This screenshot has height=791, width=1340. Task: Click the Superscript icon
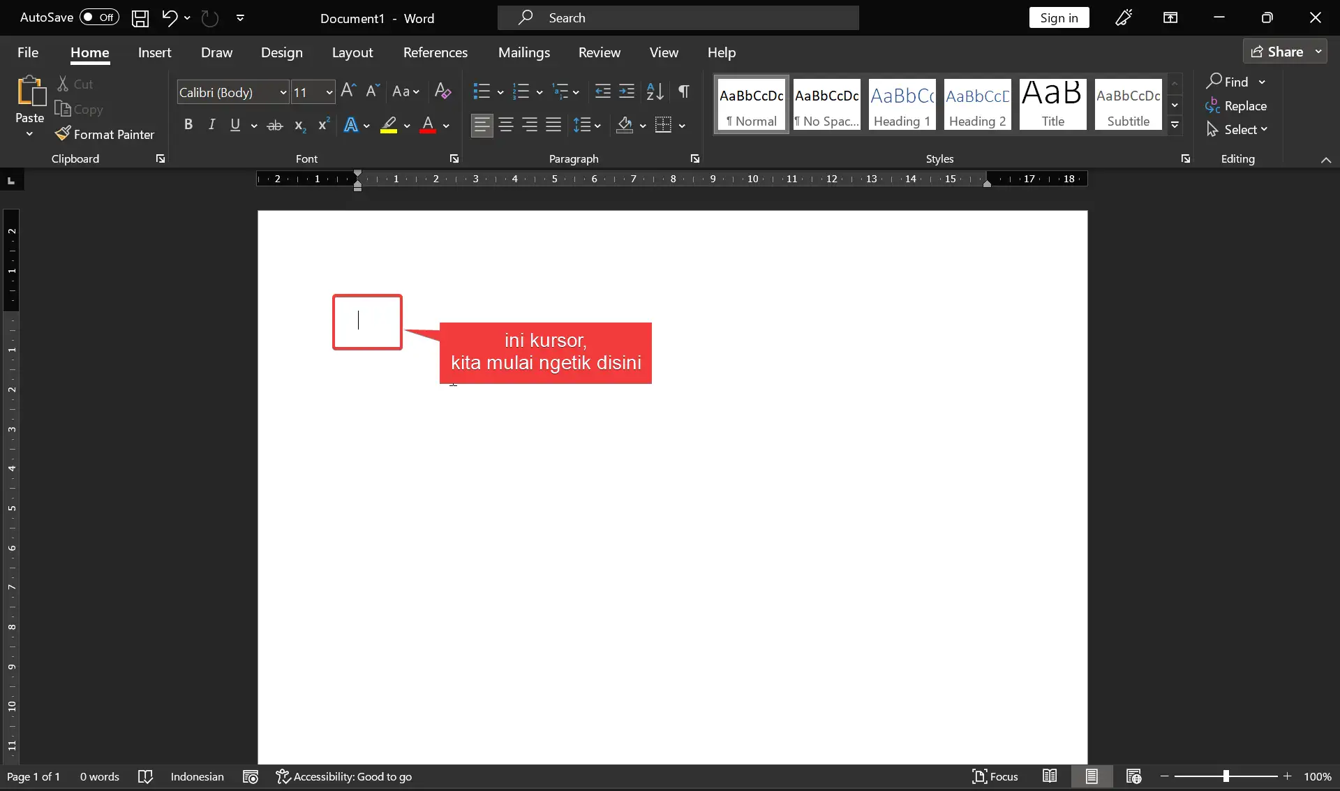pos(323,125)
